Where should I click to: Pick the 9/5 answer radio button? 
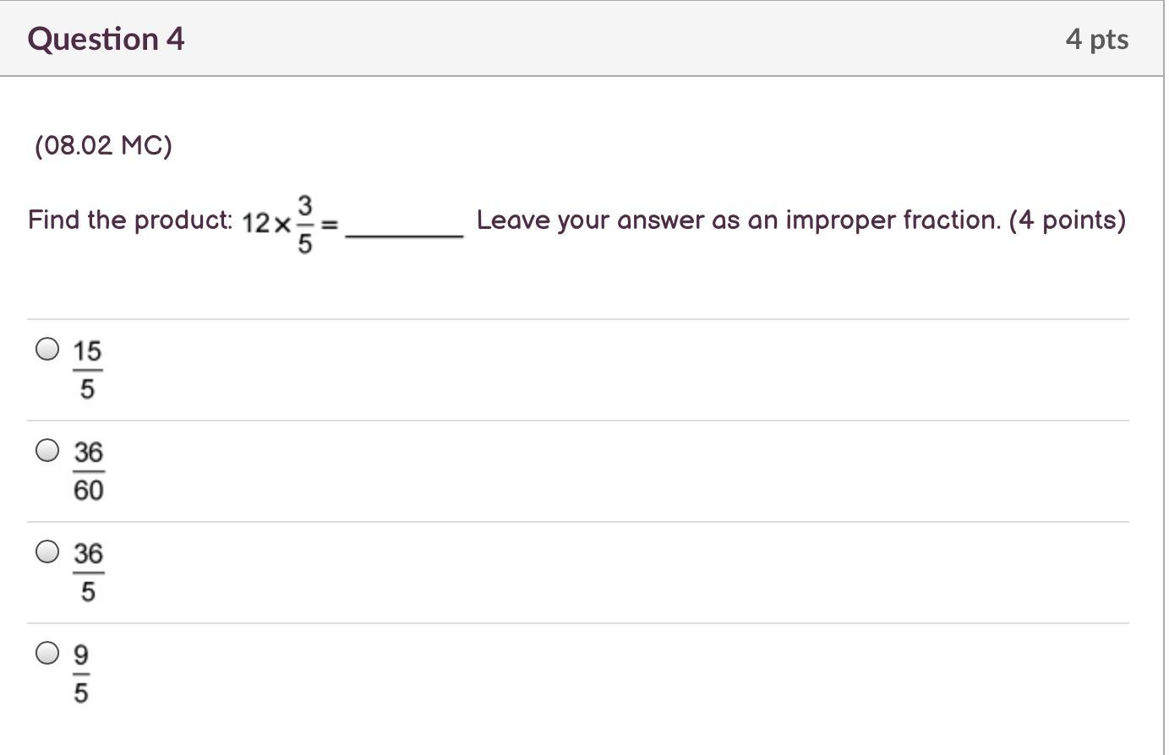point(48,653)
